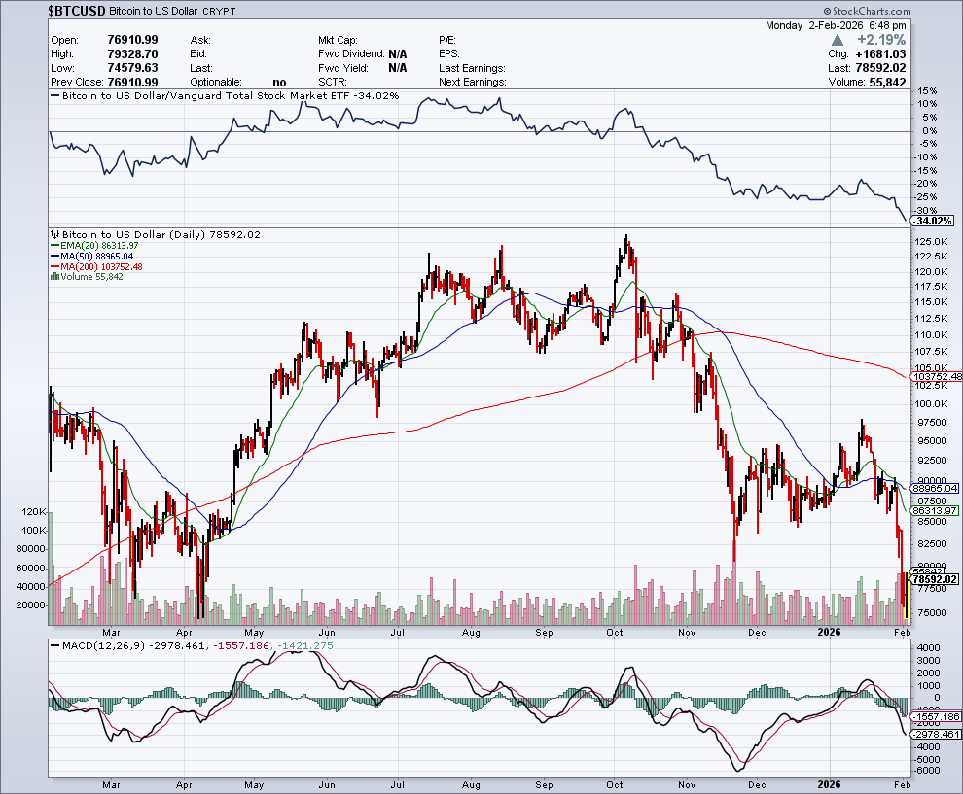Image resolution: width=963 pixels, height=794 pixels.
Task: Click the 88965.04 MA(50) axis tag
Action: (x=936, y=488)
